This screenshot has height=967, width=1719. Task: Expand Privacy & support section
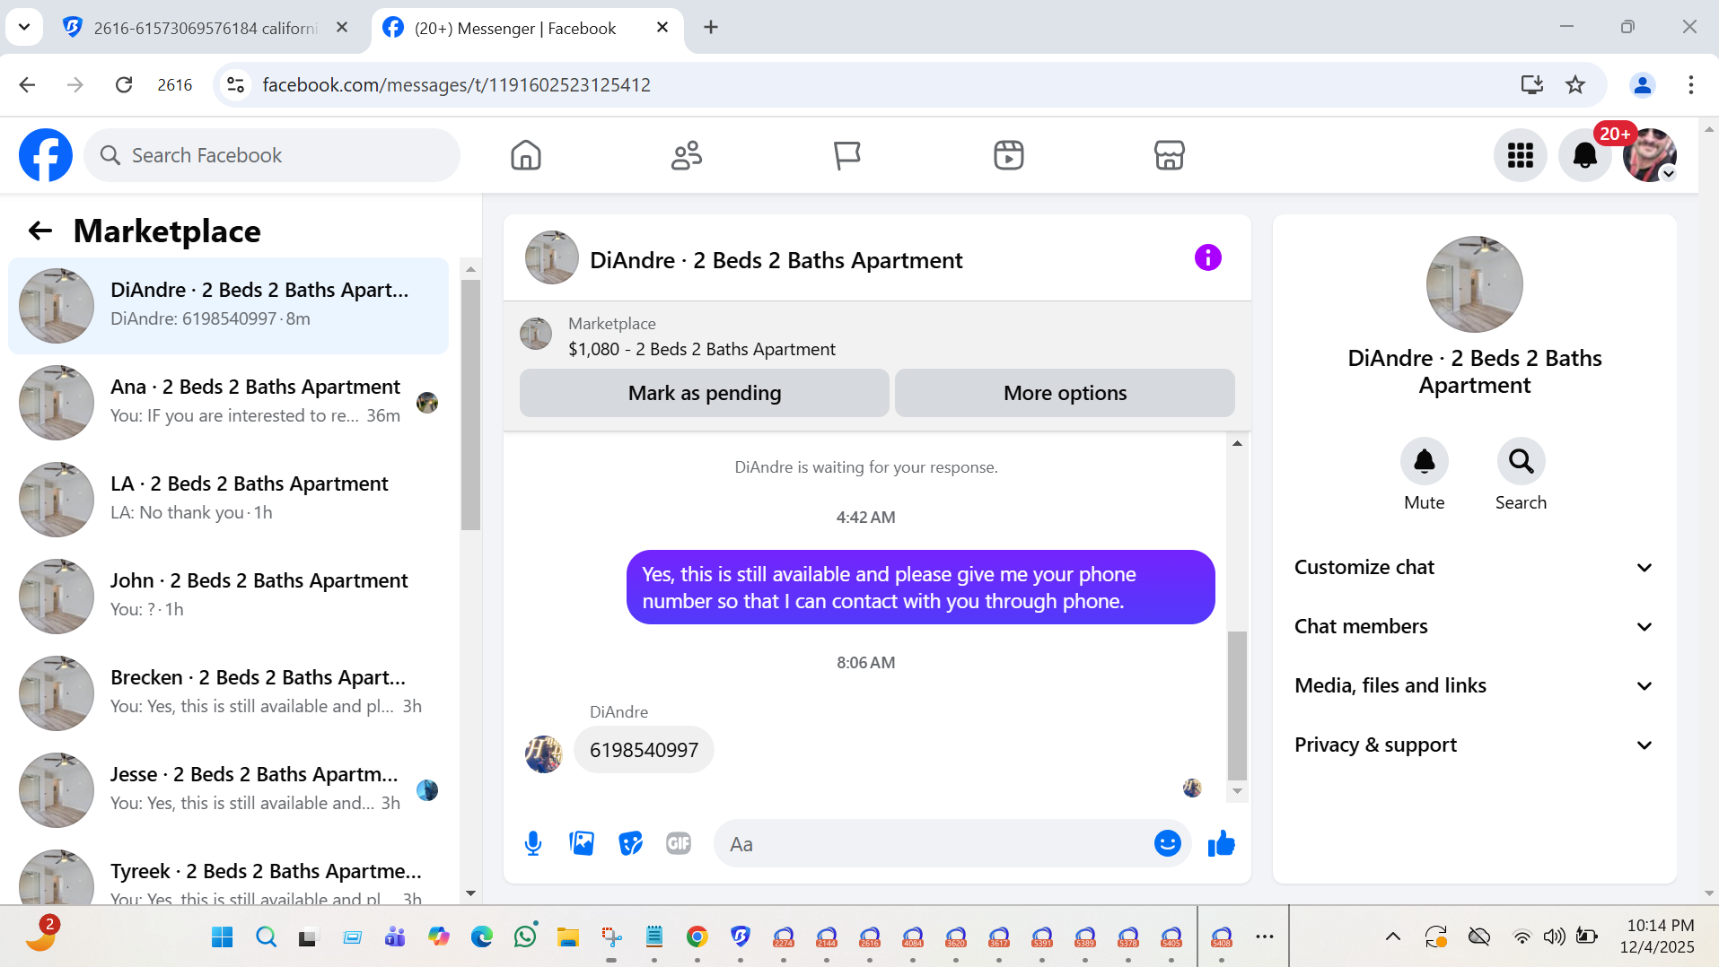tap(1474, 745)
